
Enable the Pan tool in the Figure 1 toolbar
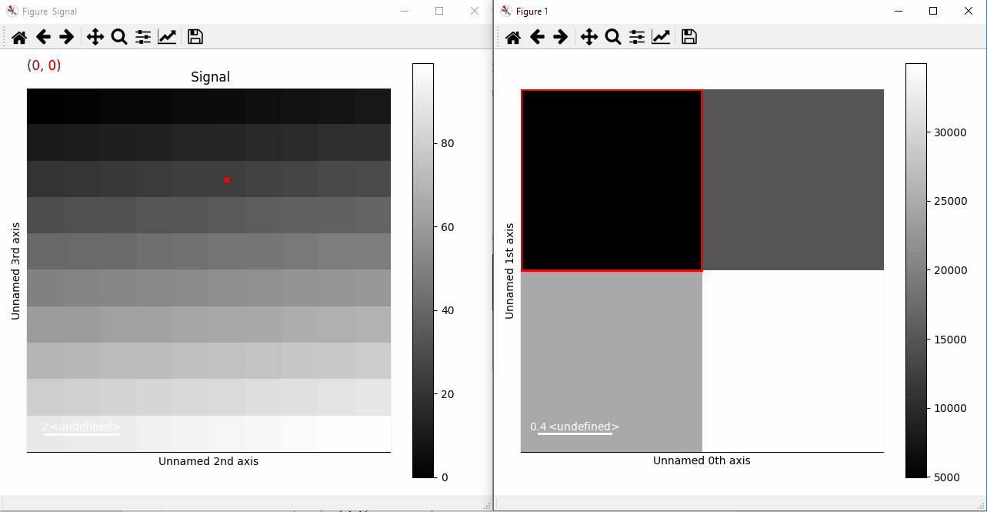point(589,37)
